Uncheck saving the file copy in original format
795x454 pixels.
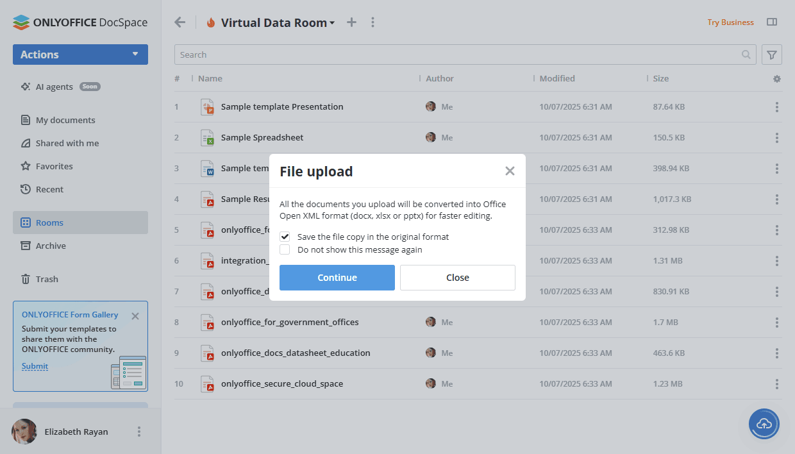(x=285, y=237)
